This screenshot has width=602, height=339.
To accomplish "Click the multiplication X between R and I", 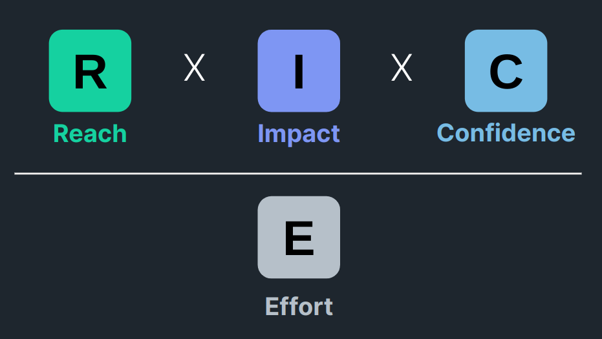I will click(x=194, y=68).
